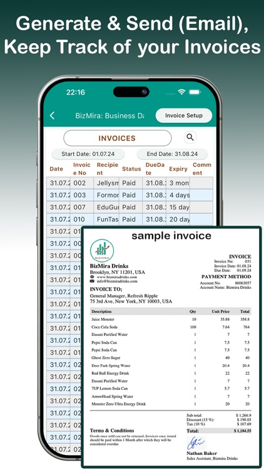This screenshot has width=264, height=470.
Task: Tap the 4 days expiry cell
Action: [x=178, y=195]
